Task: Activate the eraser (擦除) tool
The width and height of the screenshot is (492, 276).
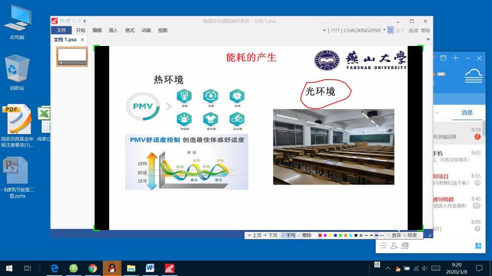Action: (304, 235)
